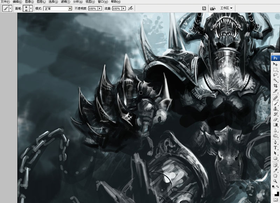
Task: Select the Rectangular Marquee tool
Action: [275, 69]
